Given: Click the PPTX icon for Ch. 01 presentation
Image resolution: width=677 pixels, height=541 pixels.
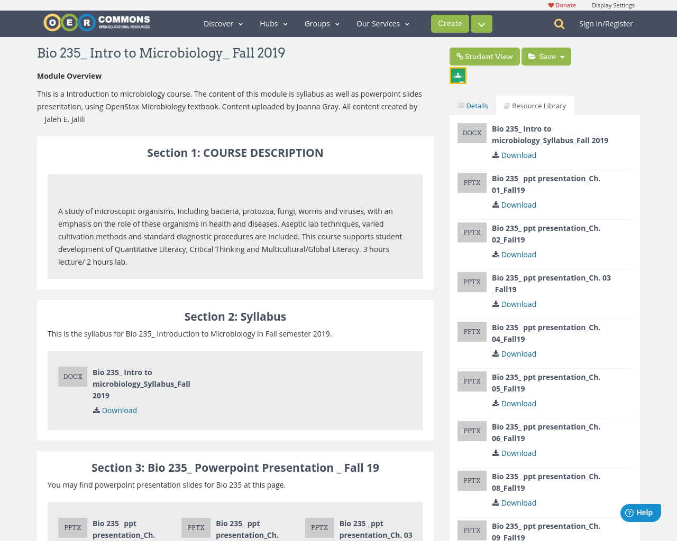Looking at the screenshot, I should point(472,182).
